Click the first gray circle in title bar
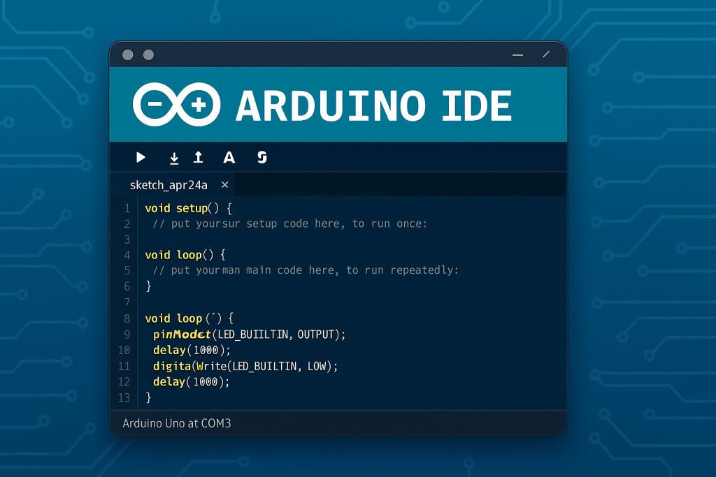Viewport: 716px width, 477px height. click(128, 54)
